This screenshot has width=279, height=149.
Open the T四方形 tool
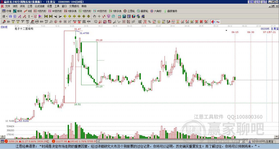(x=85, y=11)
